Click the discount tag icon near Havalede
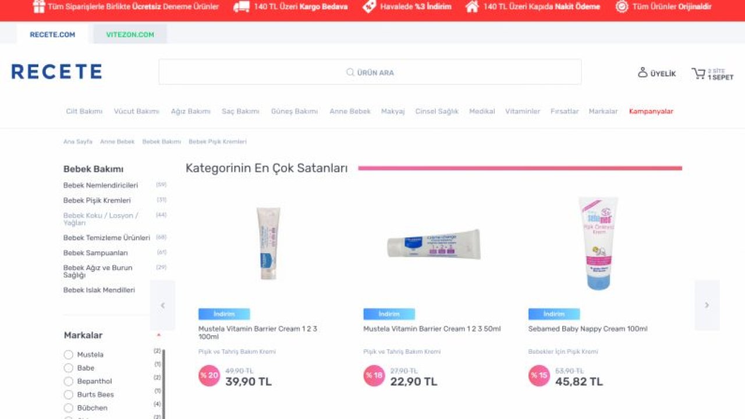Screen dimensions: 745x419 [x=368, y=7]
